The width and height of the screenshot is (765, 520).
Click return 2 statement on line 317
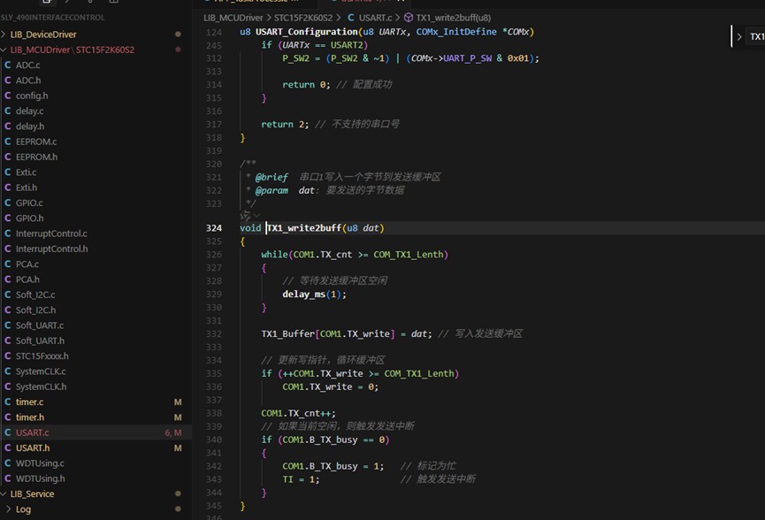(x=285, y=125)
